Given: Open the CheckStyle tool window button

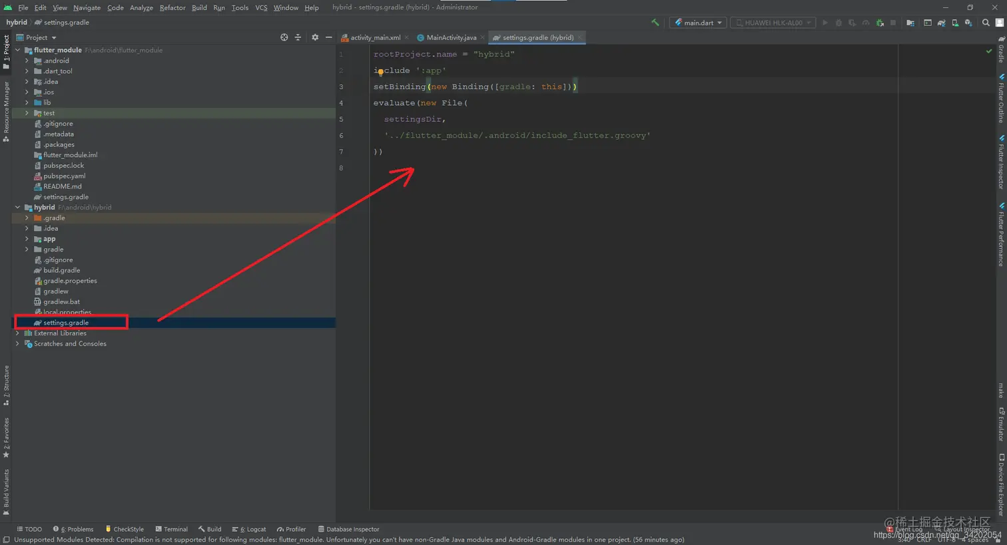Looking at the screenshot, I should (x=125, y=530).
